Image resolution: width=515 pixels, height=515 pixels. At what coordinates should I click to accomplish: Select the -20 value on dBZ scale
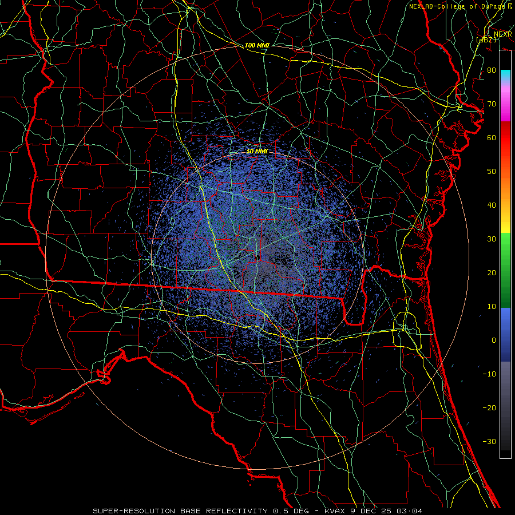click(x=489, y=407)
